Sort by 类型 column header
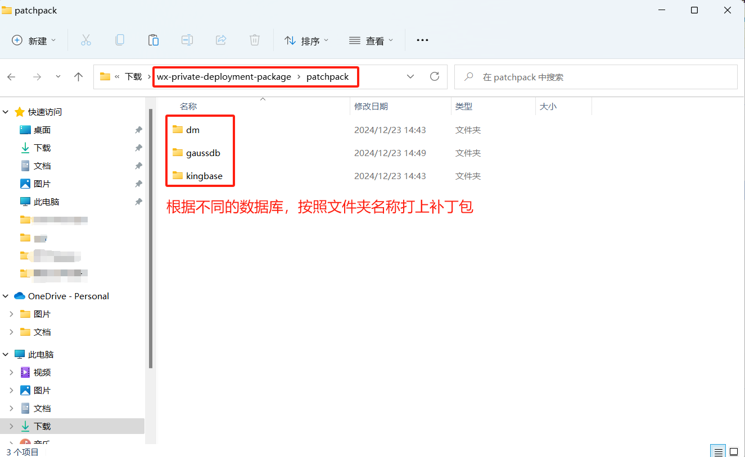Screen dimensions: 745x457 pyautogui.click(x=464, y=106)
